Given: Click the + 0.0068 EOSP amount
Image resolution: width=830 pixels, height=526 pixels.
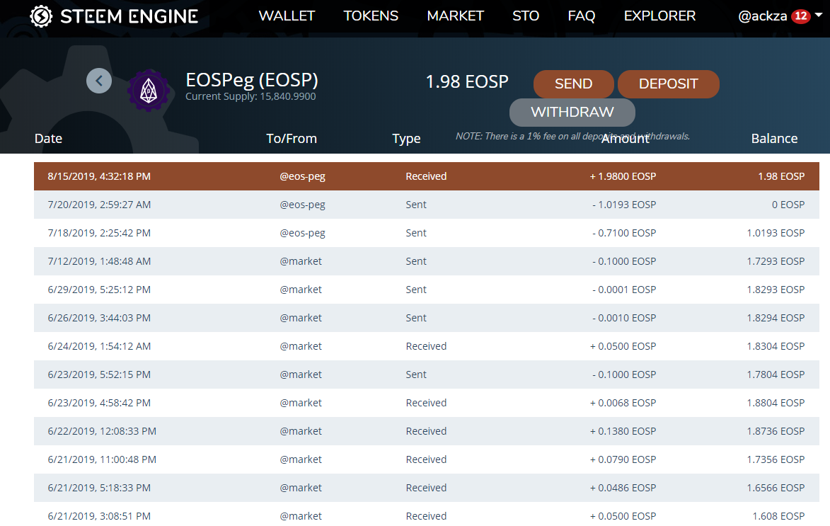Looking at the screenshot, I should [x=623, y=403].
